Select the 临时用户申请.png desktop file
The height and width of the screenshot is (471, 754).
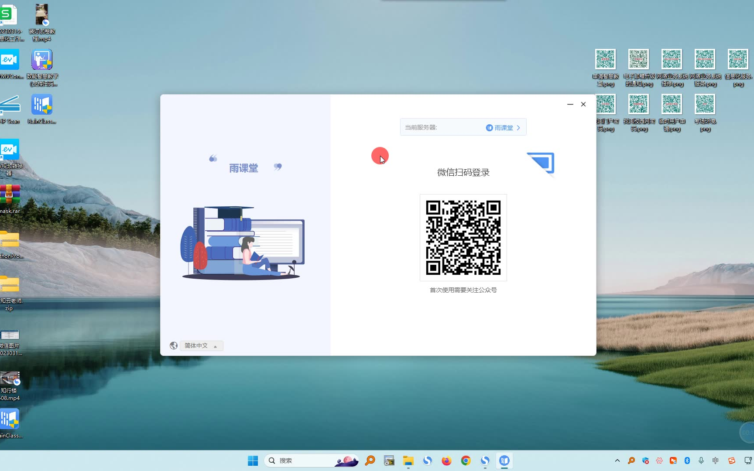click(x=672, y=113)
